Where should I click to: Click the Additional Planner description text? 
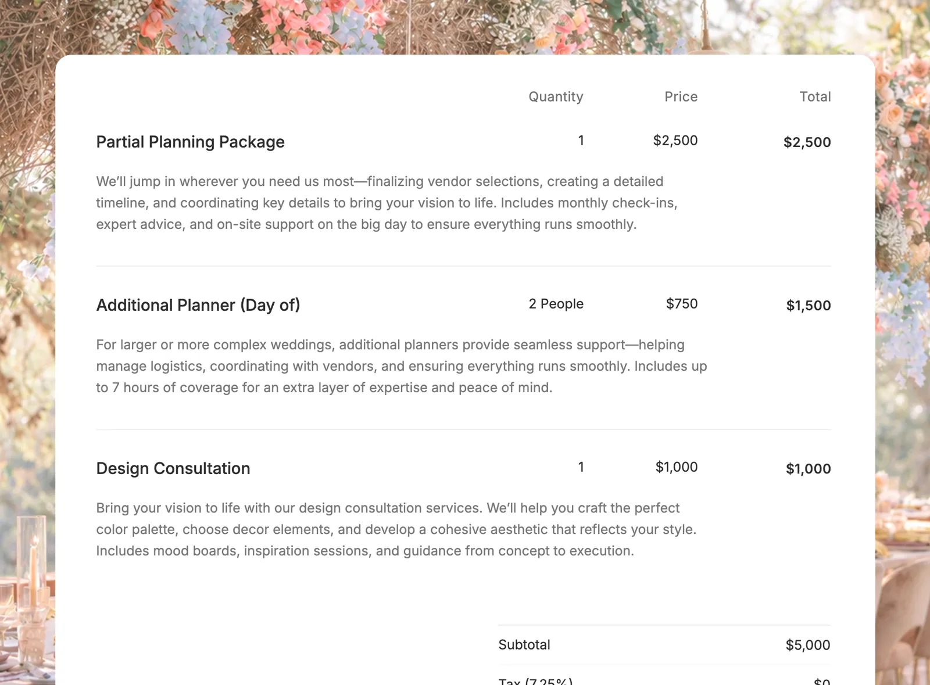pos(402,366)
